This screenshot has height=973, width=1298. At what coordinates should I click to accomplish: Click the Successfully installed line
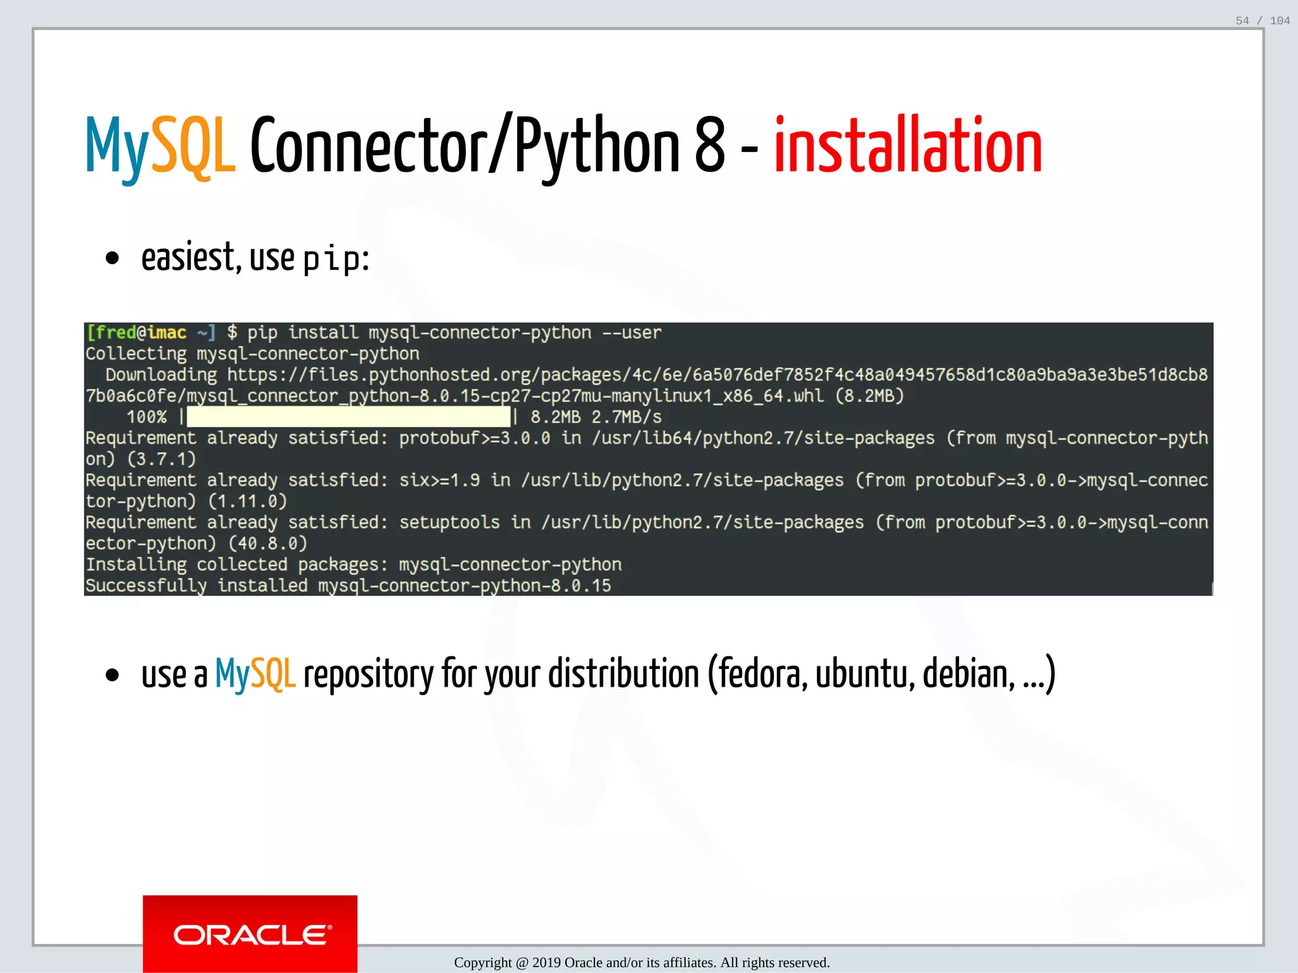(x=348, y=585)
